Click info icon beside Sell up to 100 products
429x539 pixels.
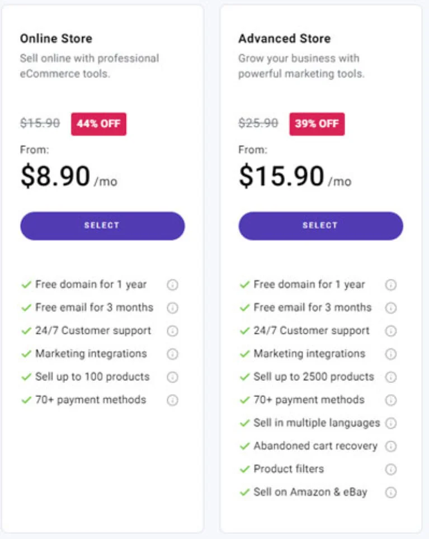click(172, 377)
